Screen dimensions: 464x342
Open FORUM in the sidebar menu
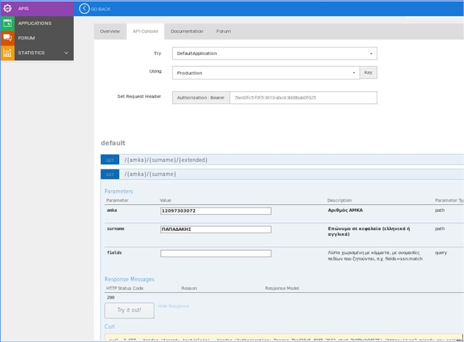[x=37, y=38]
